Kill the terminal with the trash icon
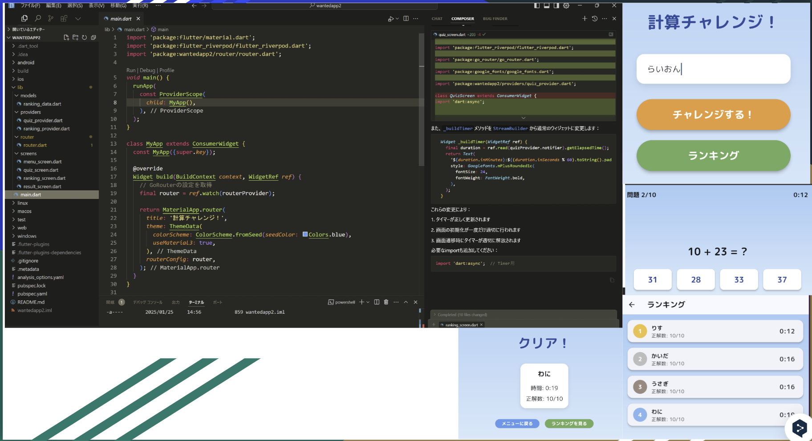 click(386, 302)
